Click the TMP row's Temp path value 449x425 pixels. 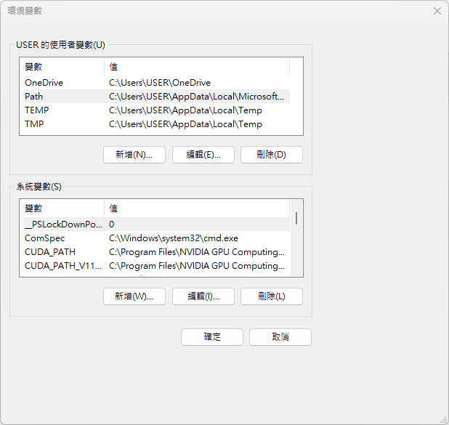(x=185, y=124)
